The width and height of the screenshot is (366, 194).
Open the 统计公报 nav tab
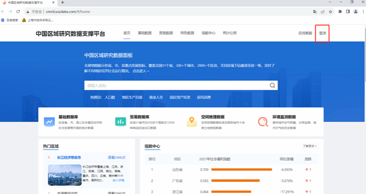pyautogui.click(x=230, y=33)
